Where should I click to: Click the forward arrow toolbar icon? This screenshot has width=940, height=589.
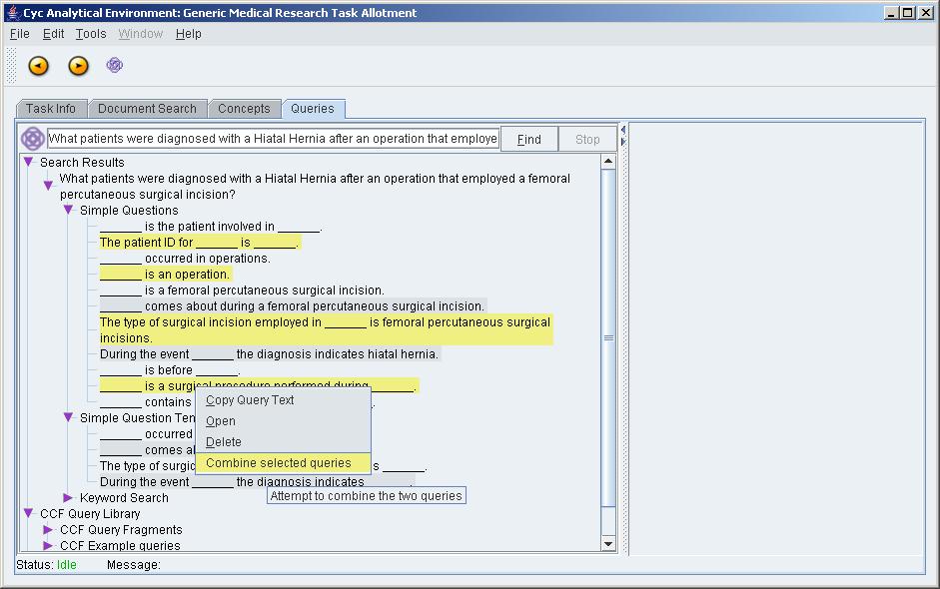78,66
